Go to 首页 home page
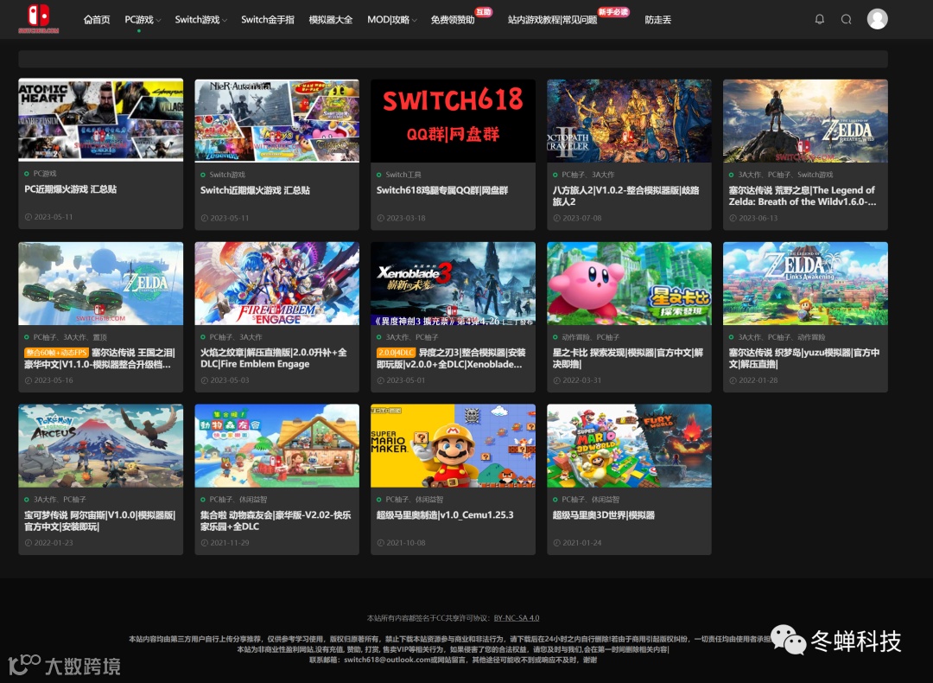Image resolution: width=933 pixels, height=683 pixels. pyautogui.click(x=97, y=20)
